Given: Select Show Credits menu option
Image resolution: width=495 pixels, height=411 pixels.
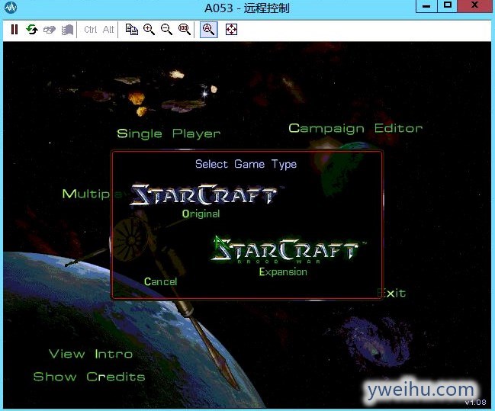Looking at the screenshot, I should (x=89, y=377).
